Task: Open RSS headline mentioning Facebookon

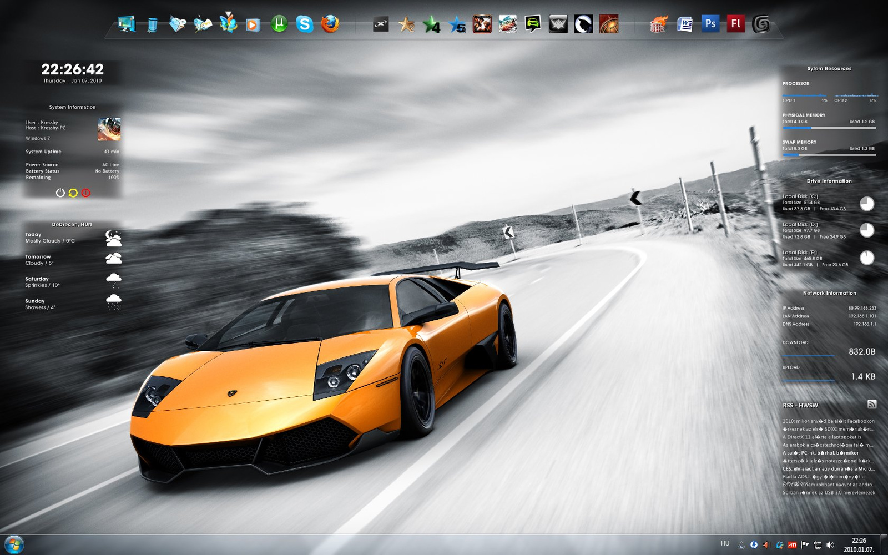Action: coord(829,421)
